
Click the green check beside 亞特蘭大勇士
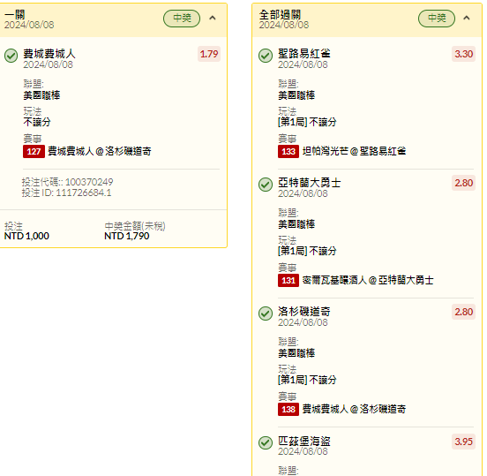coord(266,185)
